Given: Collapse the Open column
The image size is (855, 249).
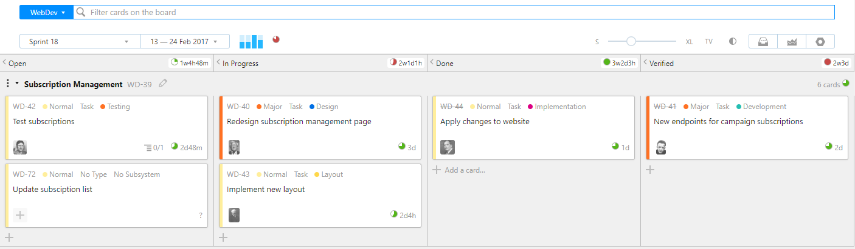Looking at the screenshot, I should tap(4, 62).
